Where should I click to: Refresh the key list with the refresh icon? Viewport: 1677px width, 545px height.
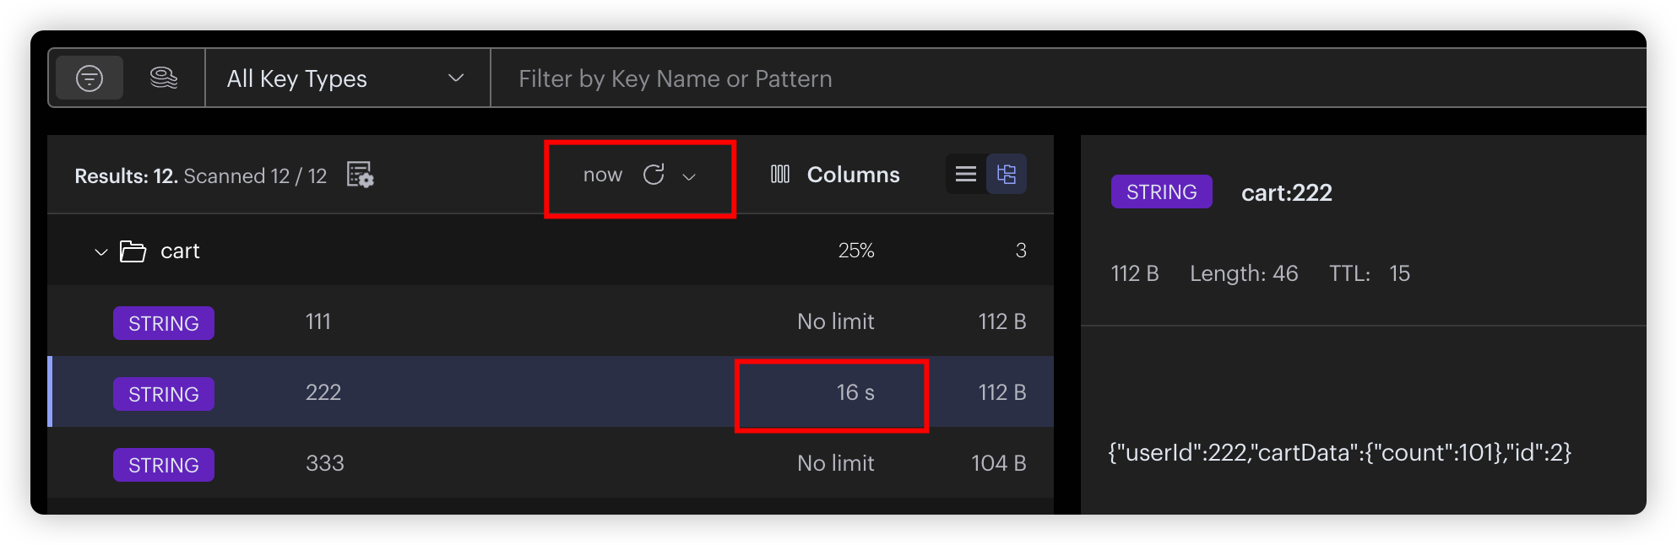[654, 175]
